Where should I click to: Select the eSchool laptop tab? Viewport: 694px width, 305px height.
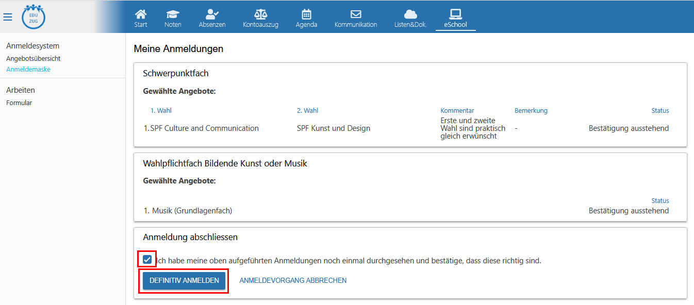point(455,14)
